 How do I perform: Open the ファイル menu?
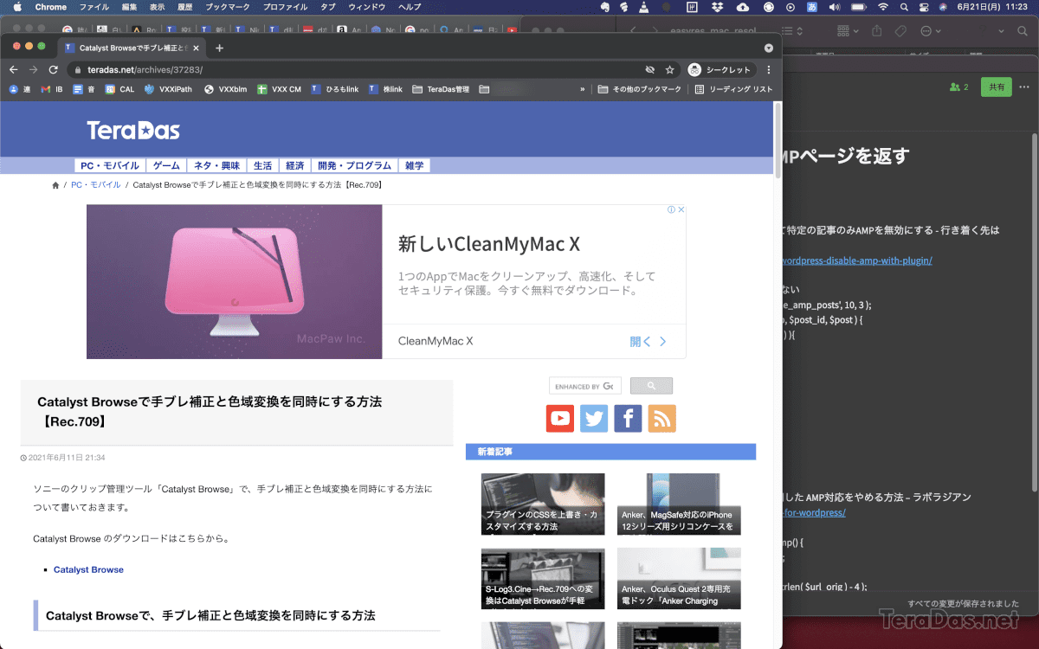click(x=94, y=7)
